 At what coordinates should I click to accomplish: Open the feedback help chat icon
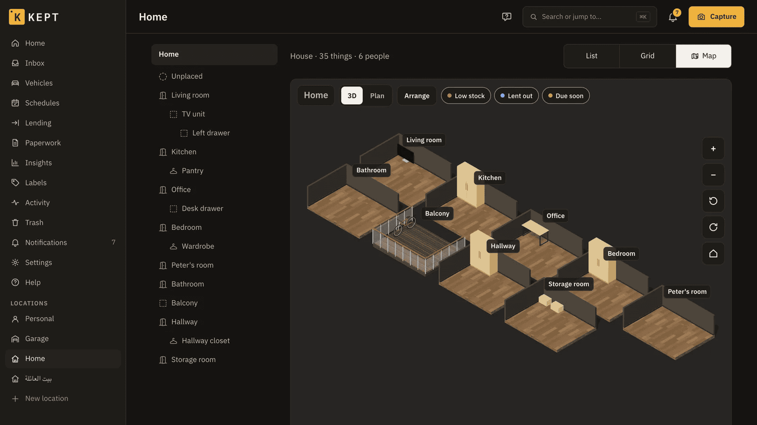pos(507,17)
